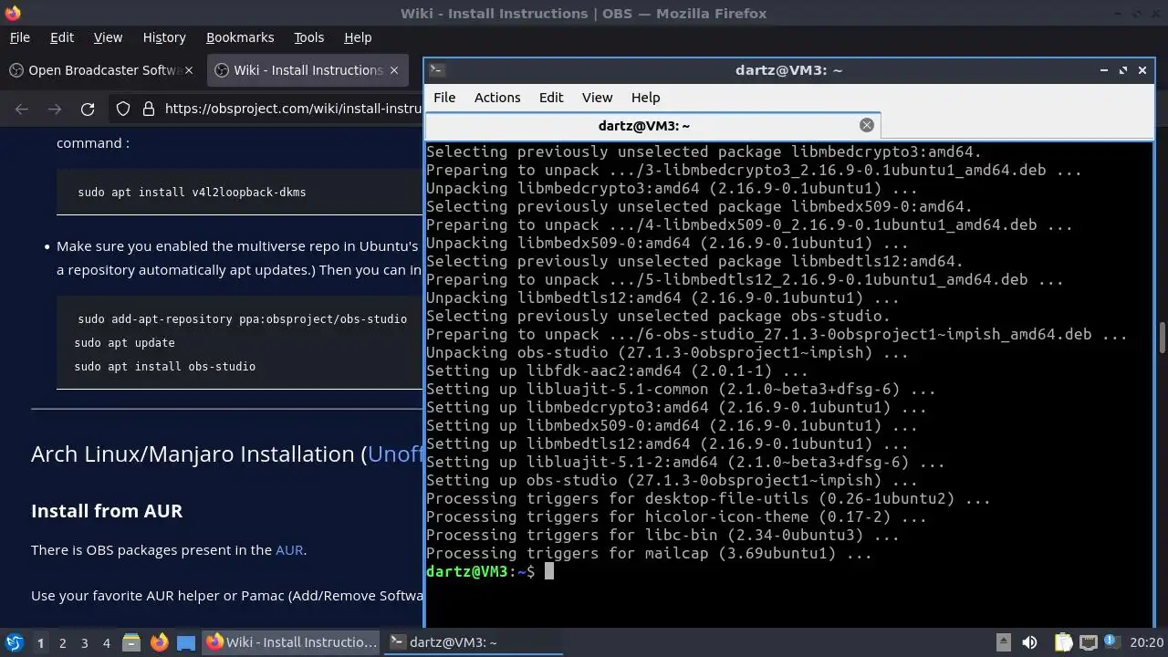The image size is (1168, 657).
Task: Open the Firefox Help menu
Action: point(358,37)
